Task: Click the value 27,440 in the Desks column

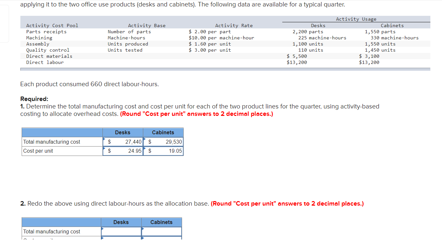Action: coord(134,141)
